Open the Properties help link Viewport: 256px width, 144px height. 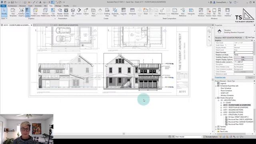pyautogui.click(x=220, y=77)
